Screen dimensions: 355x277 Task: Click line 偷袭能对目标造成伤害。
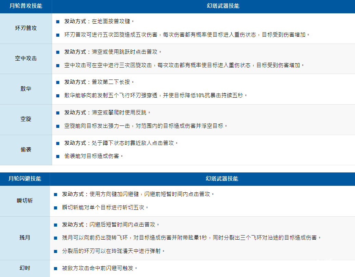(x=94, y=156)
